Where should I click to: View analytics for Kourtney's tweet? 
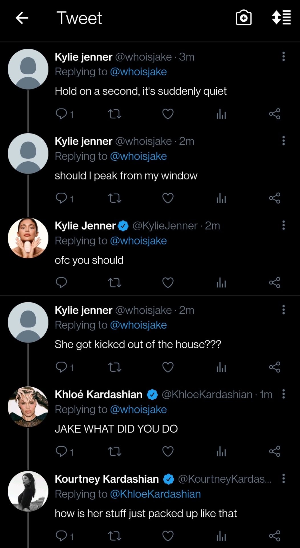(x=221, y=536)
